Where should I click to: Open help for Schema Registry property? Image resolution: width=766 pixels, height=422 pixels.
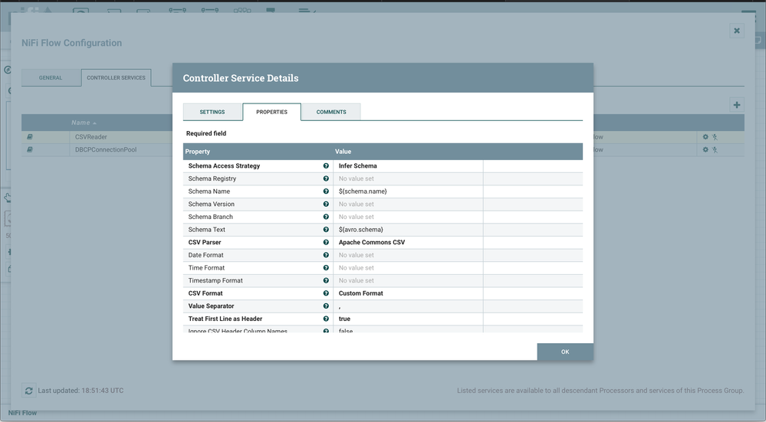(326, 178)
